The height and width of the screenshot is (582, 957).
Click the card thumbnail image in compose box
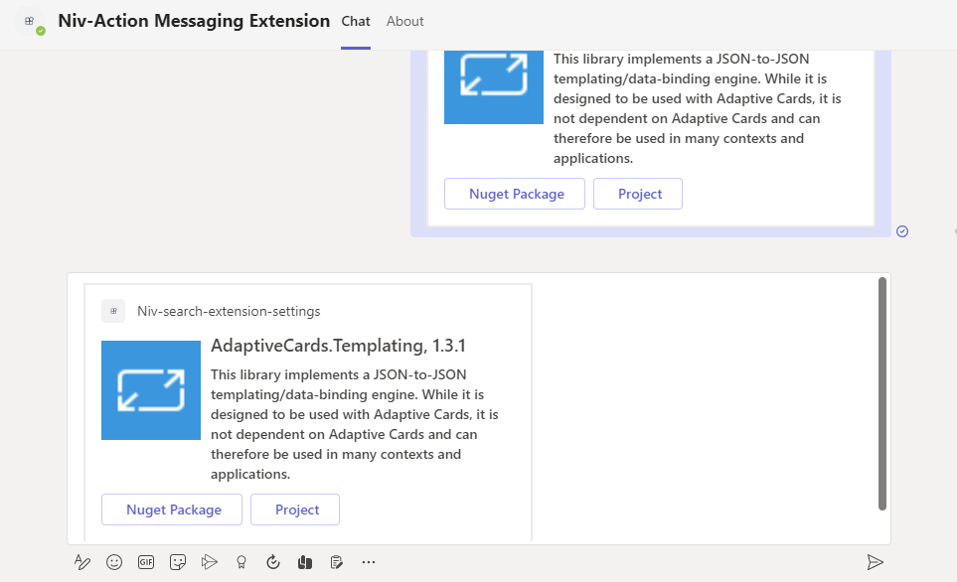[151, 390]
